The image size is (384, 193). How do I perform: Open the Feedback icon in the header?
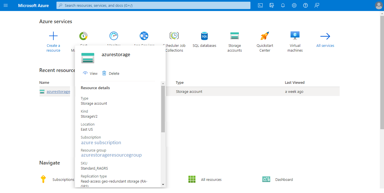point(317,5)
